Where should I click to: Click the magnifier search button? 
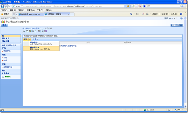[182, 6]
